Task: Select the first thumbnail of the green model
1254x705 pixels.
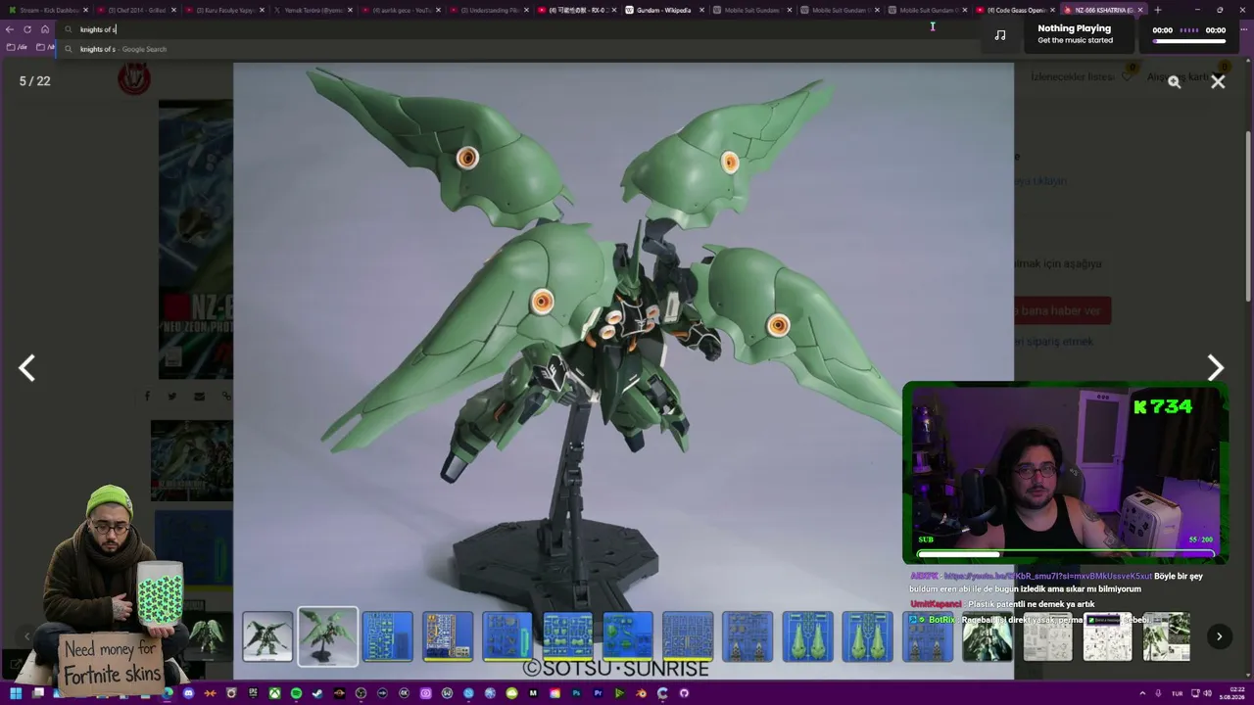Action: pos(267,636)
